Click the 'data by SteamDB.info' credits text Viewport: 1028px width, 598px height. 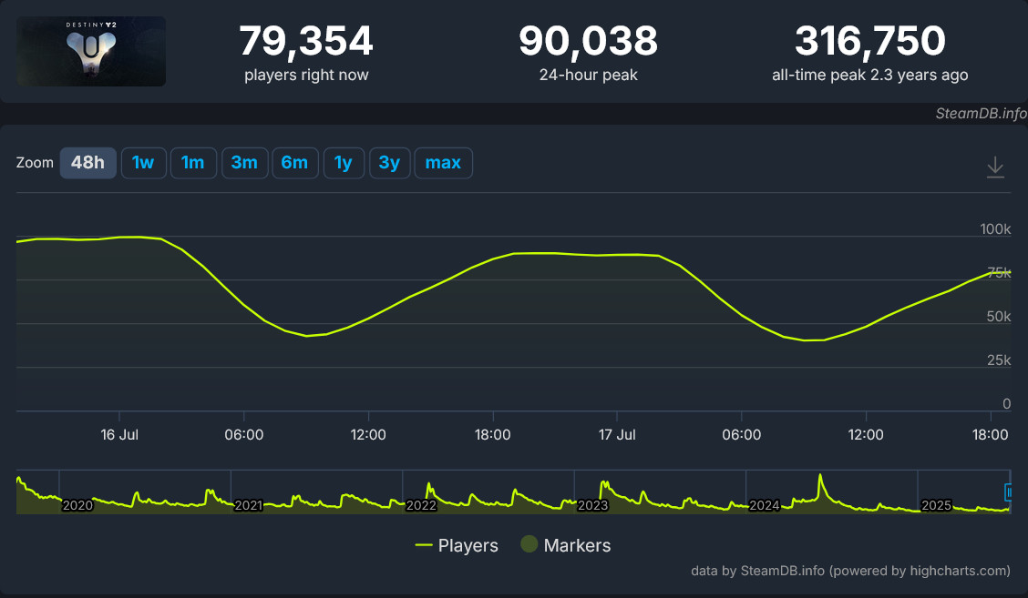point(850,571)
